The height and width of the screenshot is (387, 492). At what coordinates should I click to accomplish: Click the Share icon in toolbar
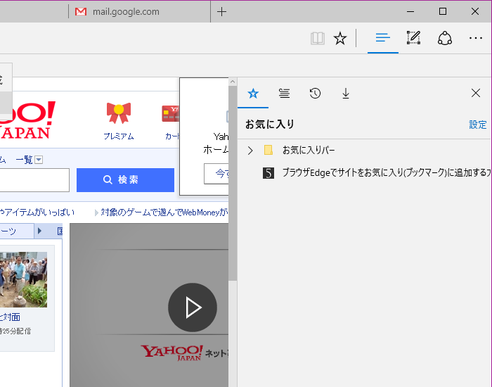[445, 38]
